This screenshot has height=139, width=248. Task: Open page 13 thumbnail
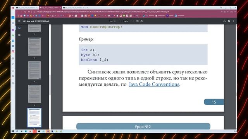pos(34,70)
